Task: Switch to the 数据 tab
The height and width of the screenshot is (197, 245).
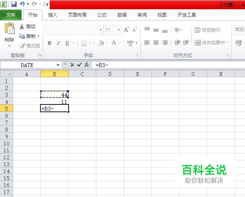Action: coord(122,15)
